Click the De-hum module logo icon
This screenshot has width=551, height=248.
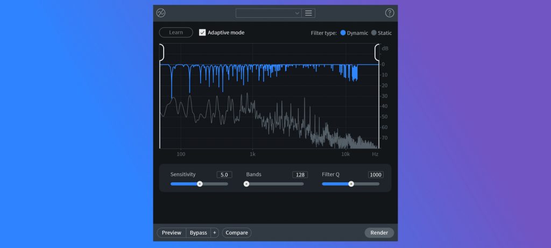tap(161, 13)
